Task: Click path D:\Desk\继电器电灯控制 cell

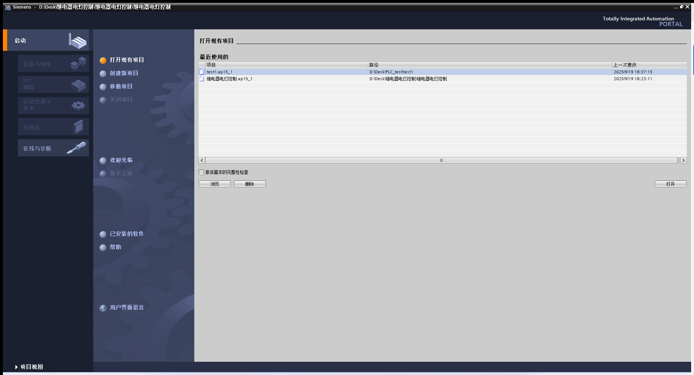Action: pos(408,79)
